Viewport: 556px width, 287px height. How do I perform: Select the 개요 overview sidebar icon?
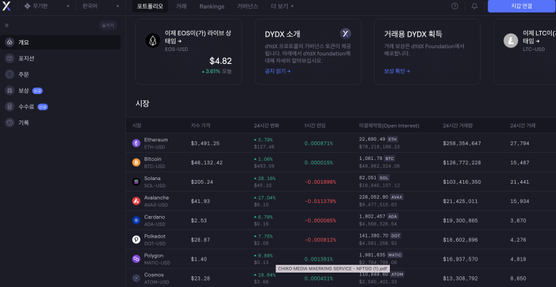(9, 42)
